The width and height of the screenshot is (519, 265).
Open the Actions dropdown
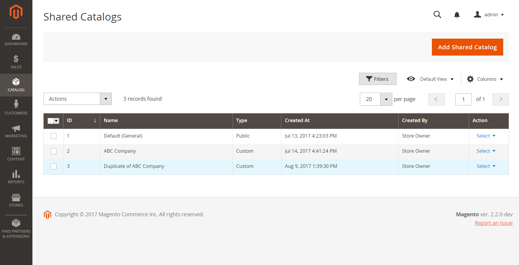(78, 99)
